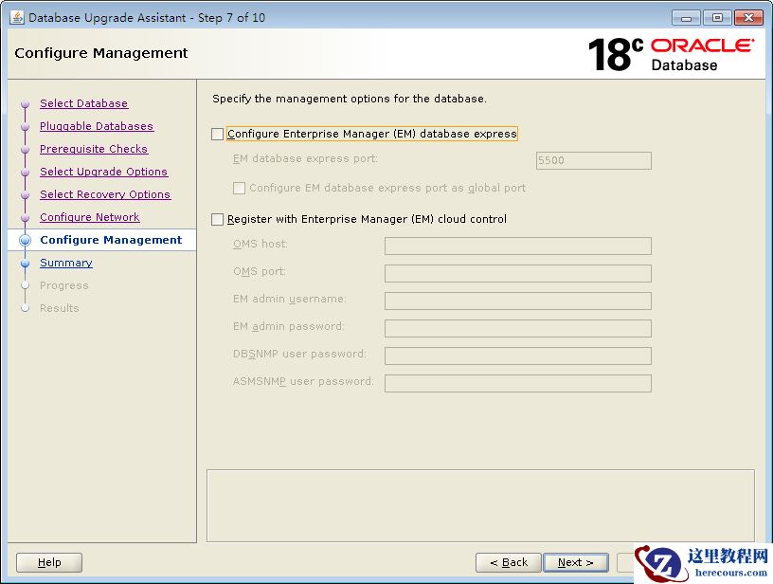
Task: Click the 'Specify the management options' text
Action: [x=349, y=99]
